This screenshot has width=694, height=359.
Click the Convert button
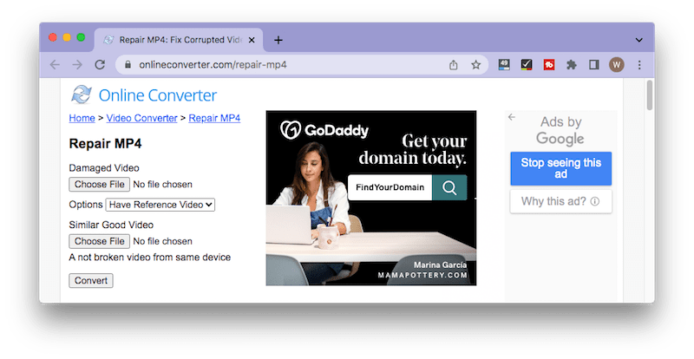click(91, 281)
